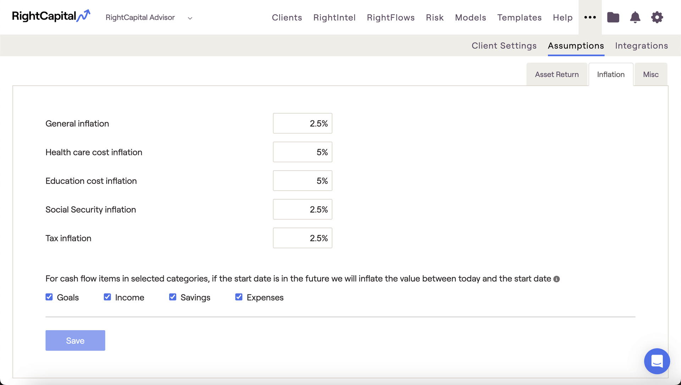Screen dimensions: 681x385
Task: Toggle the Income checkbox
Action: [x=107, y=297]
